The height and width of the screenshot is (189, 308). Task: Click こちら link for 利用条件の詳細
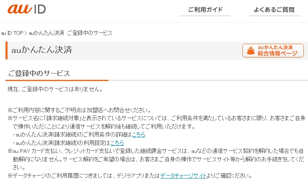[139, 134]
